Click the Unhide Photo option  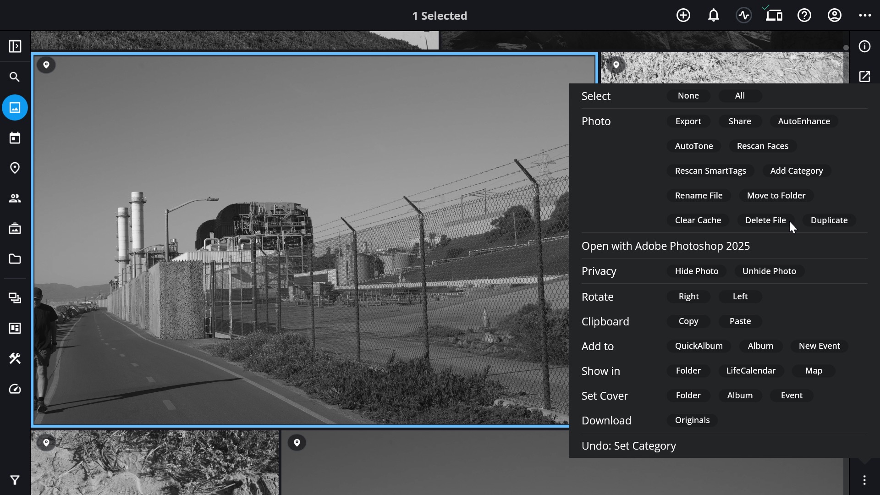tap(769, 271)
